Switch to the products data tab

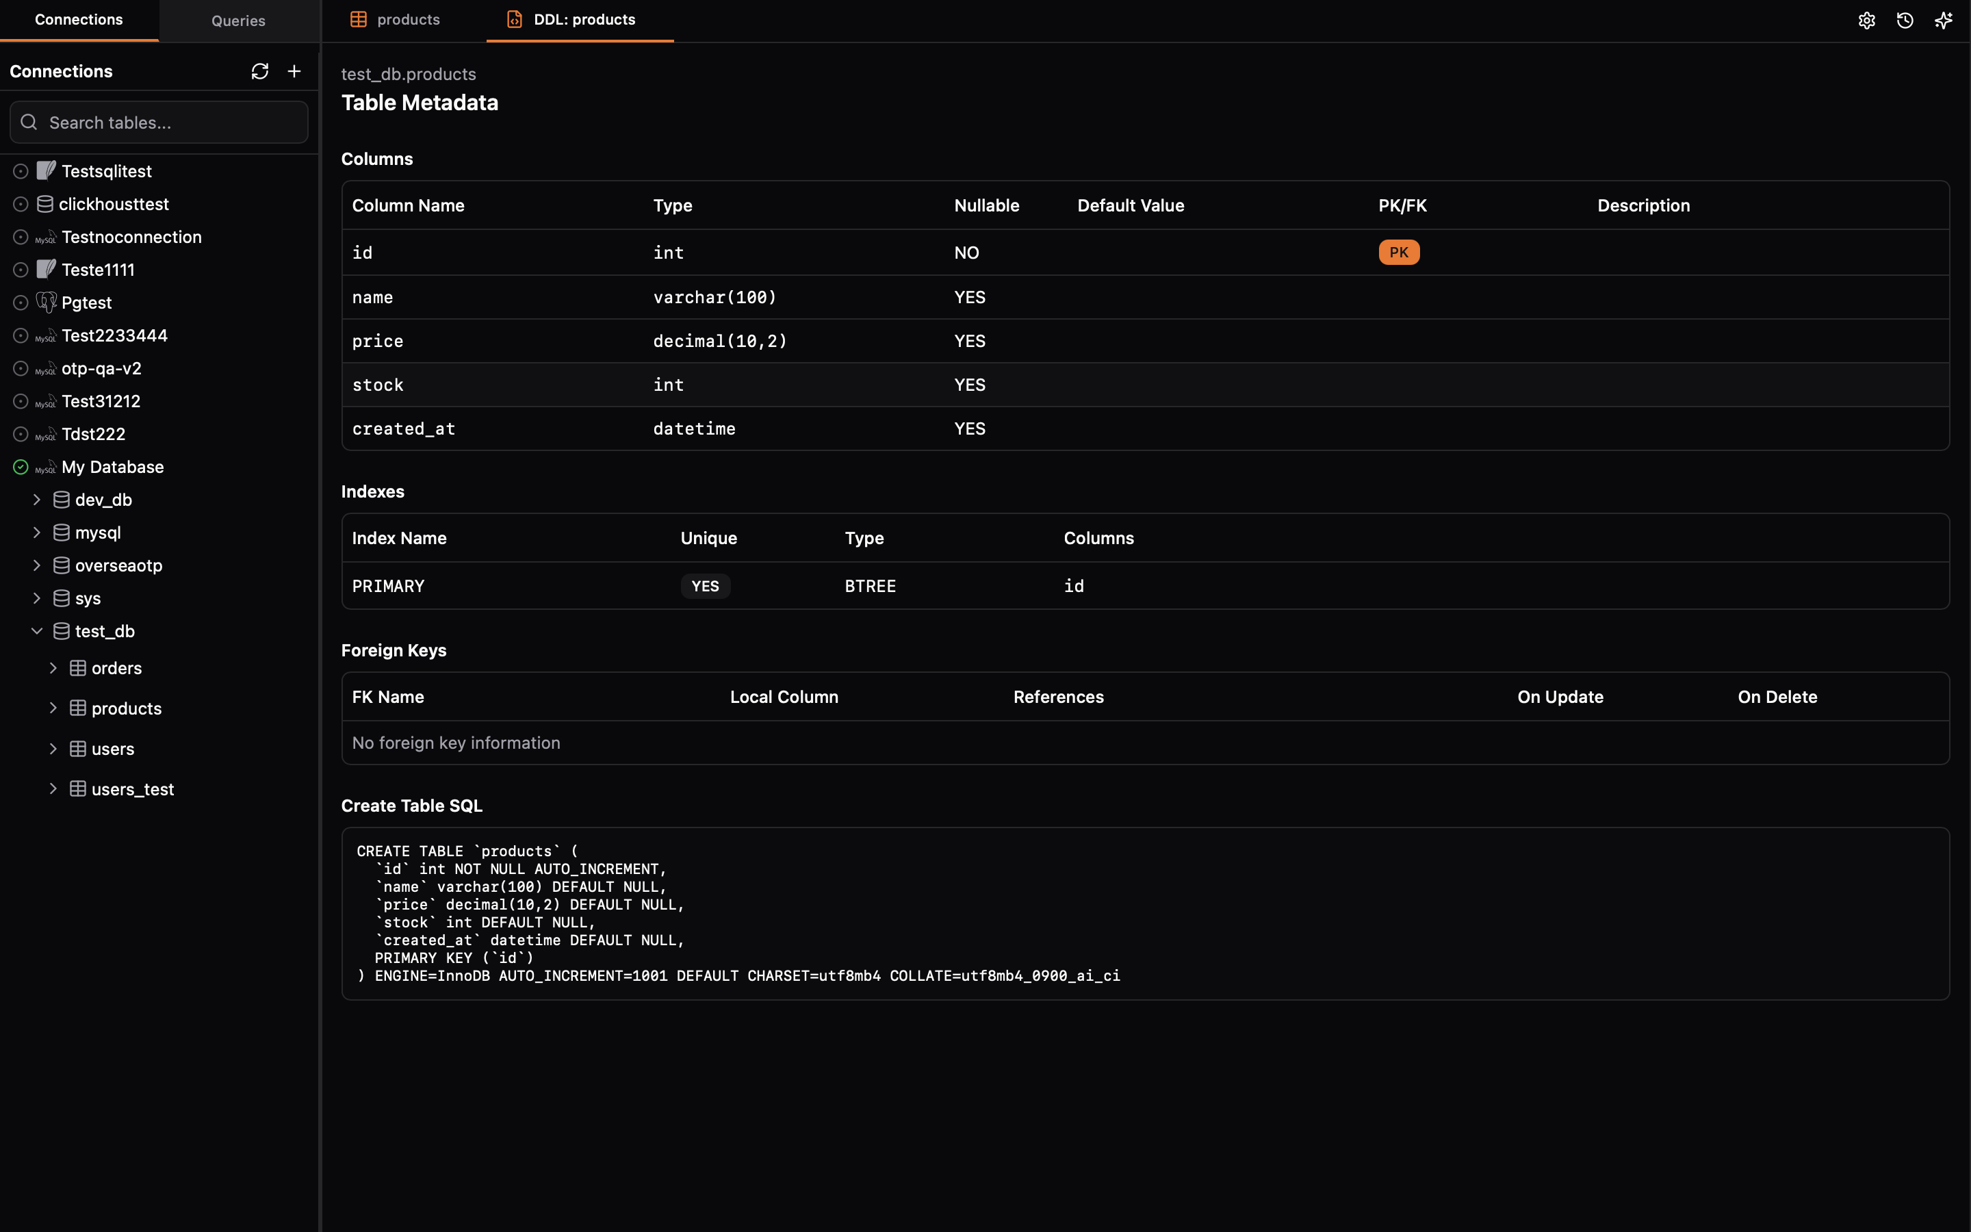click(396, 20)
